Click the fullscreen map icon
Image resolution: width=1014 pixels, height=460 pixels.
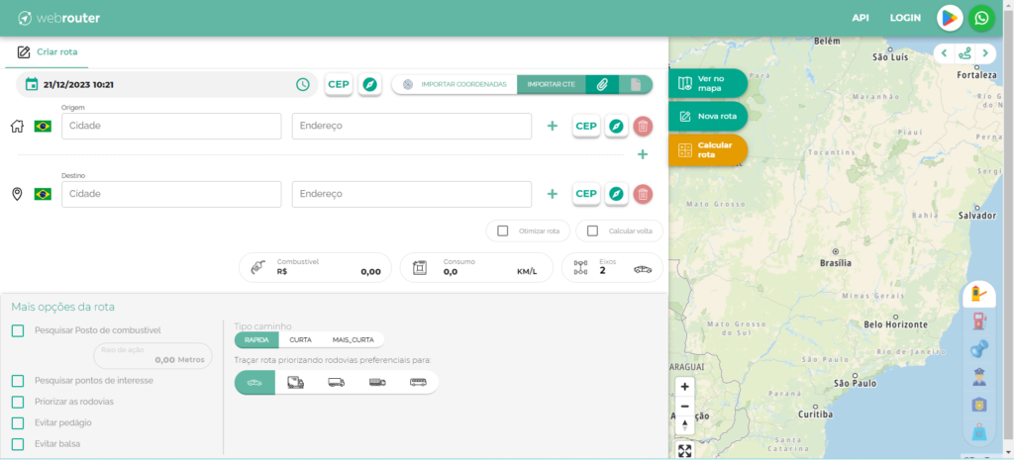(684, 451)
